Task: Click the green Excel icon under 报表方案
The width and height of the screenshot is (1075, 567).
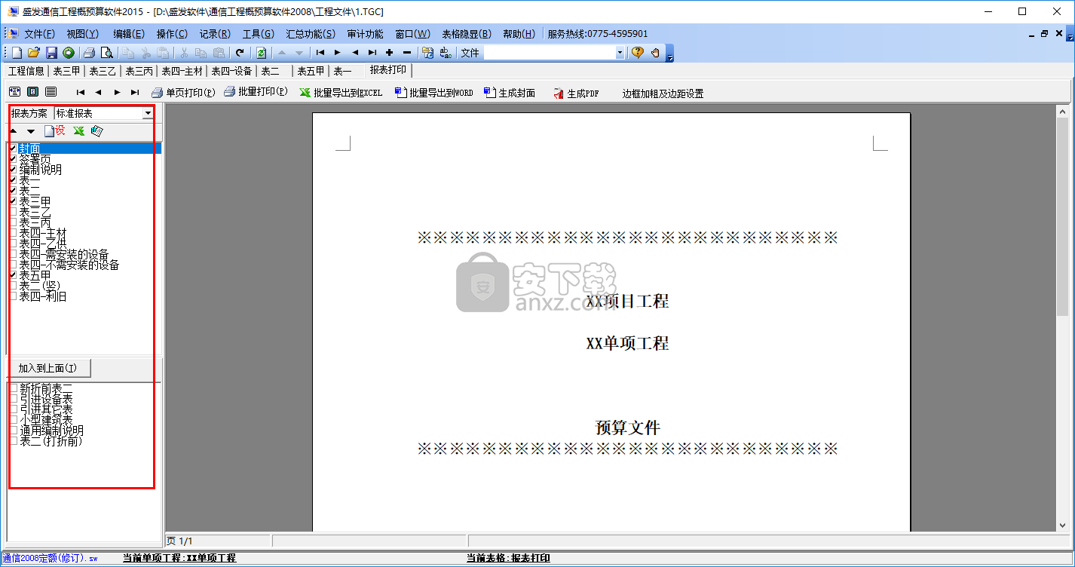Action: pyautogui.click(x=78, y=131)
